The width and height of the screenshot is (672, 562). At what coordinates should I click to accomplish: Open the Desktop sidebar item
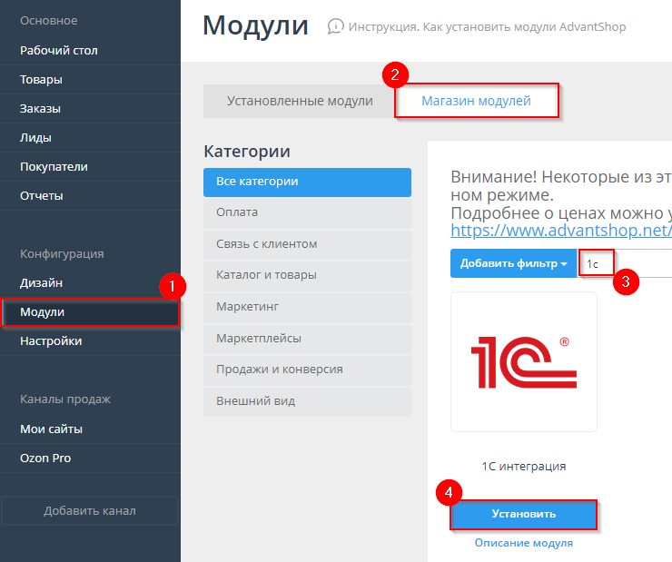59,51
